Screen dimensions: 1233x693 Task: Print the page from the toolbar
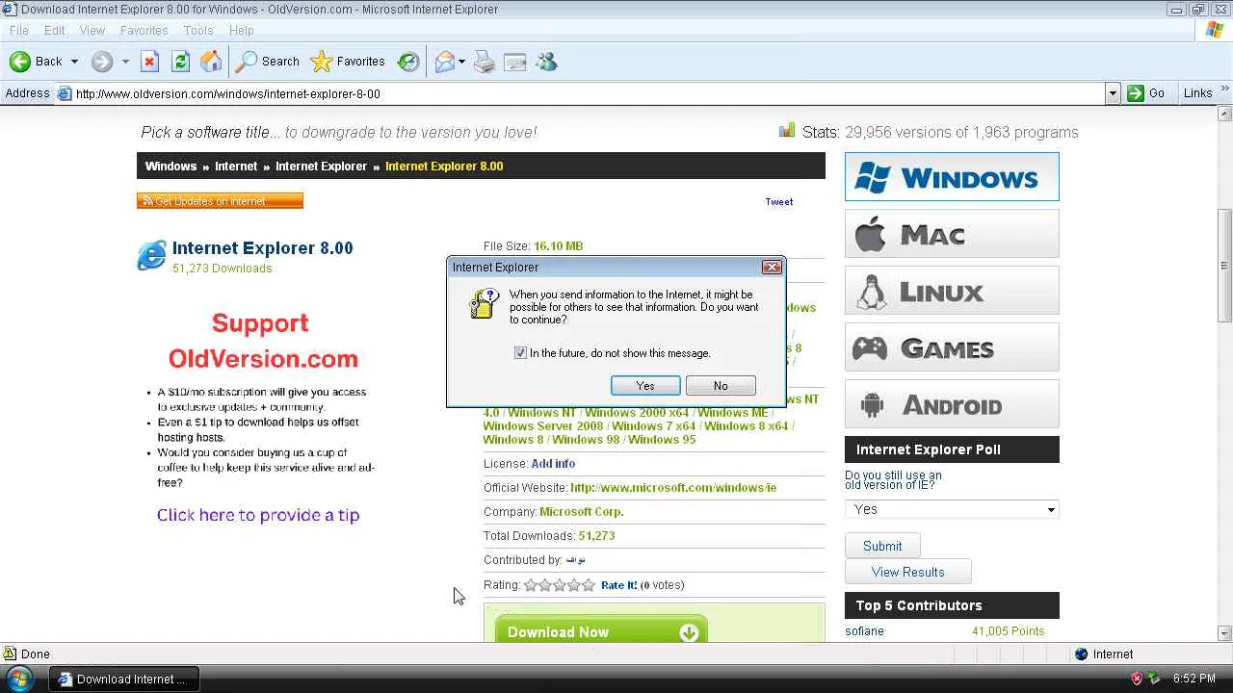pos(485,62)
